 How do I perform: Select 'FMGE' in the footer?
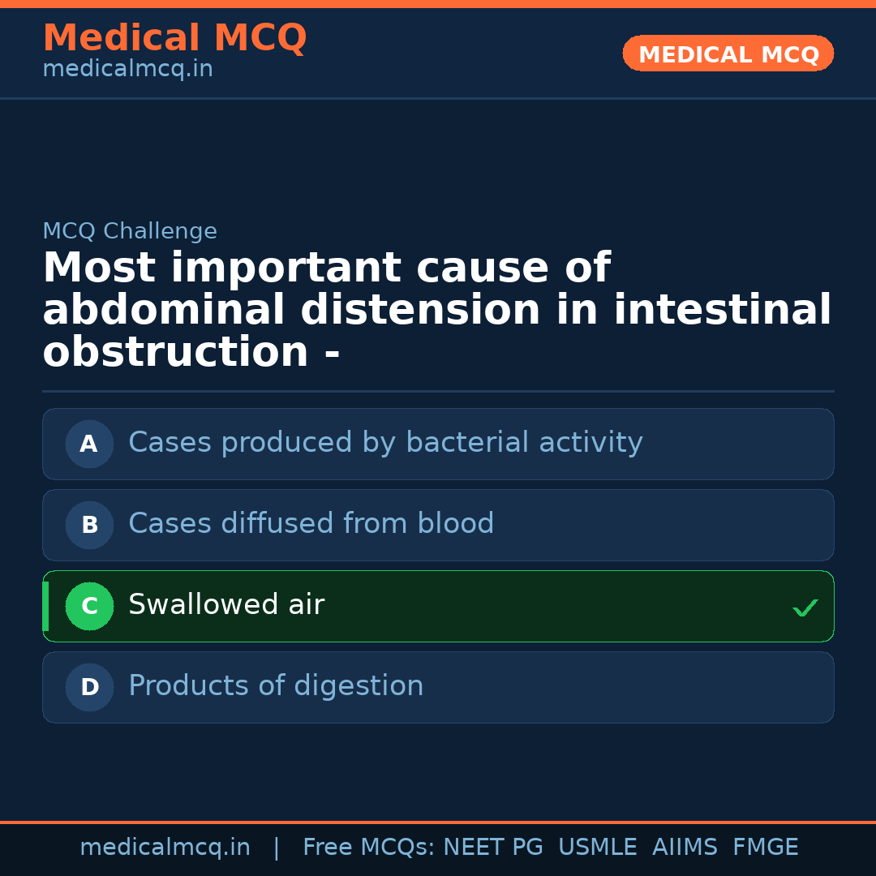[x=765, y=848]
